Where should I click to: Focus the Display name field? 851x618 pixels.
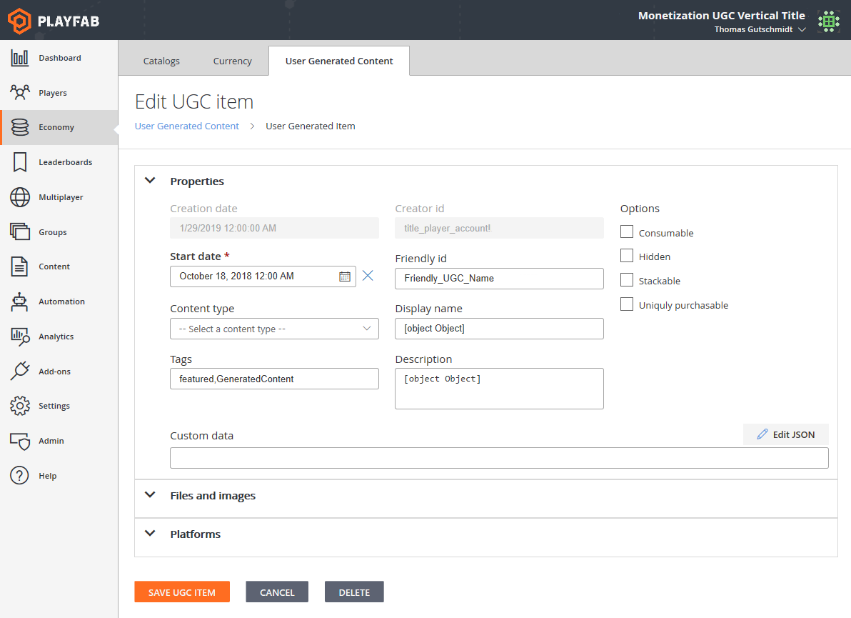pos(499,329)
